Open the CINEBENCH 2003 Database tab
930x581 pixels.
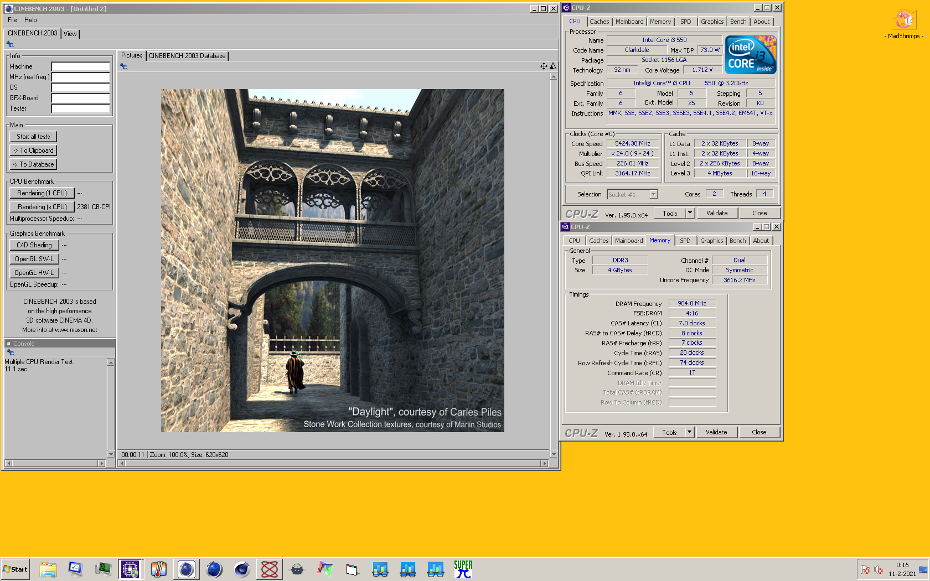(187, 56)
